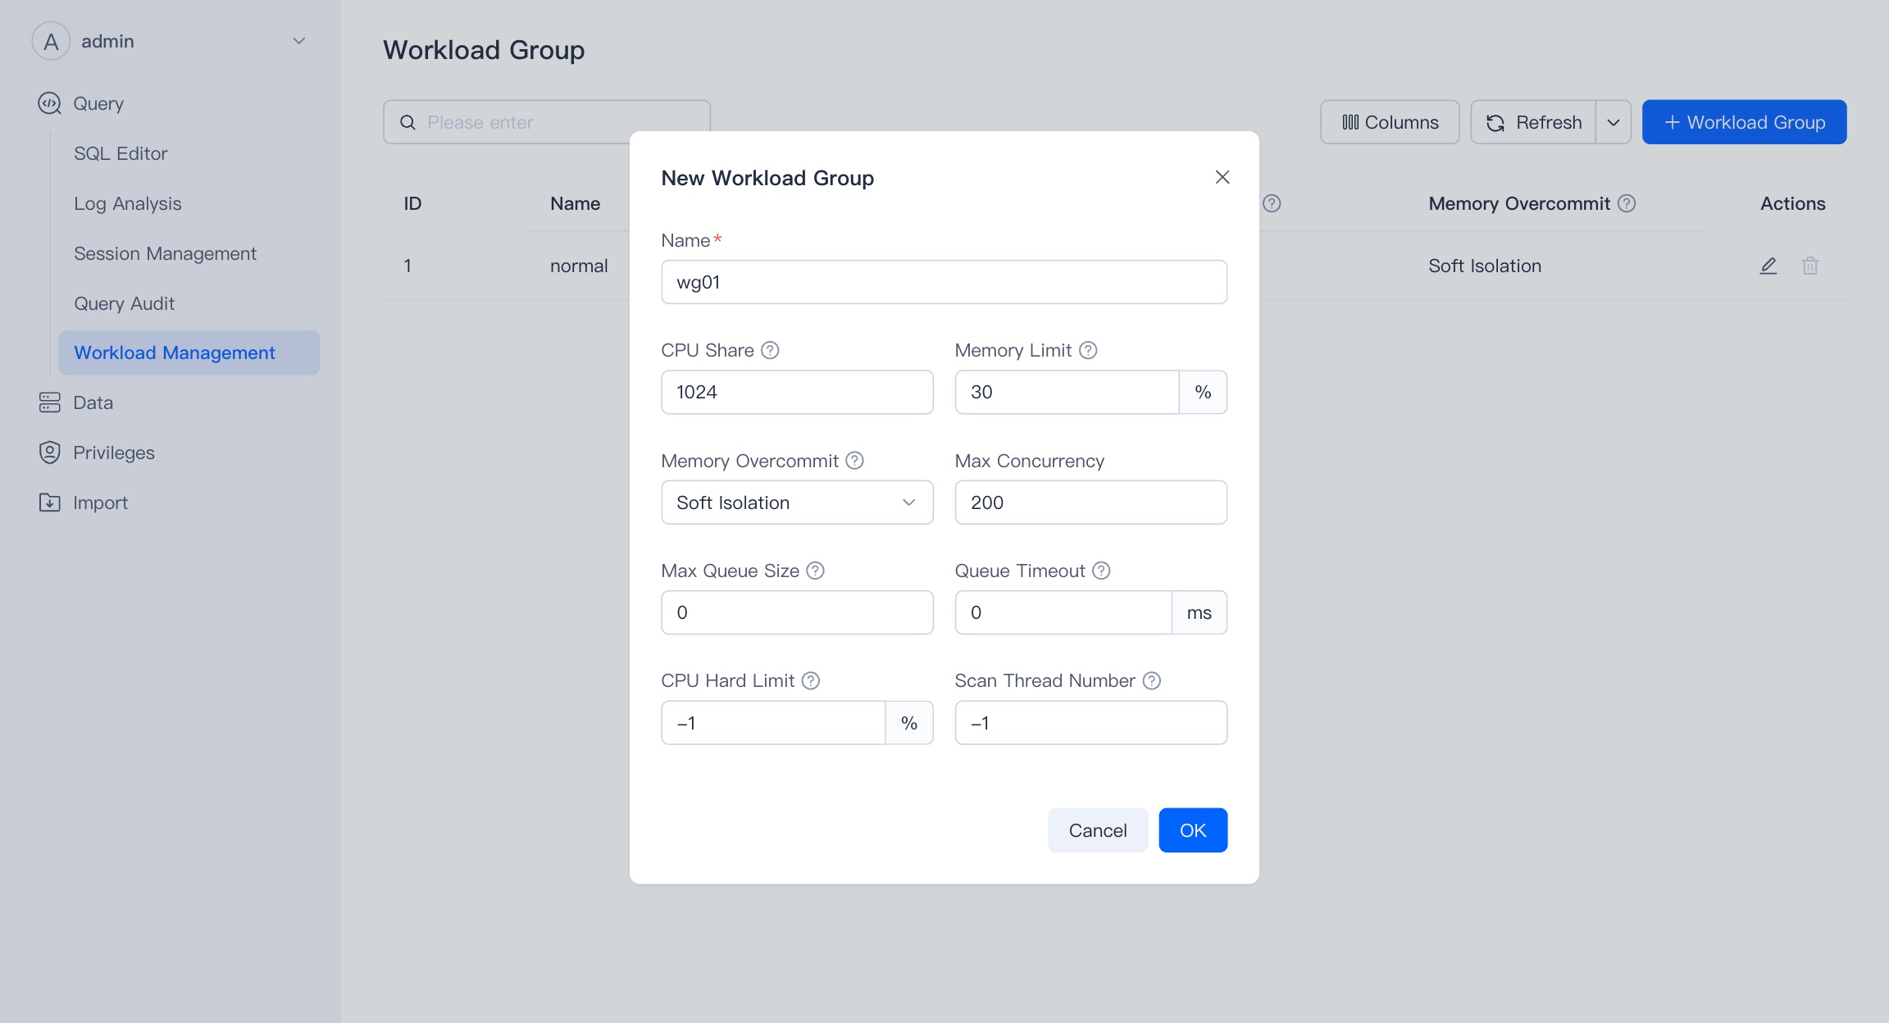Close the New Workload Group dialog
1889x1023 pixels.
point(1222,177)
